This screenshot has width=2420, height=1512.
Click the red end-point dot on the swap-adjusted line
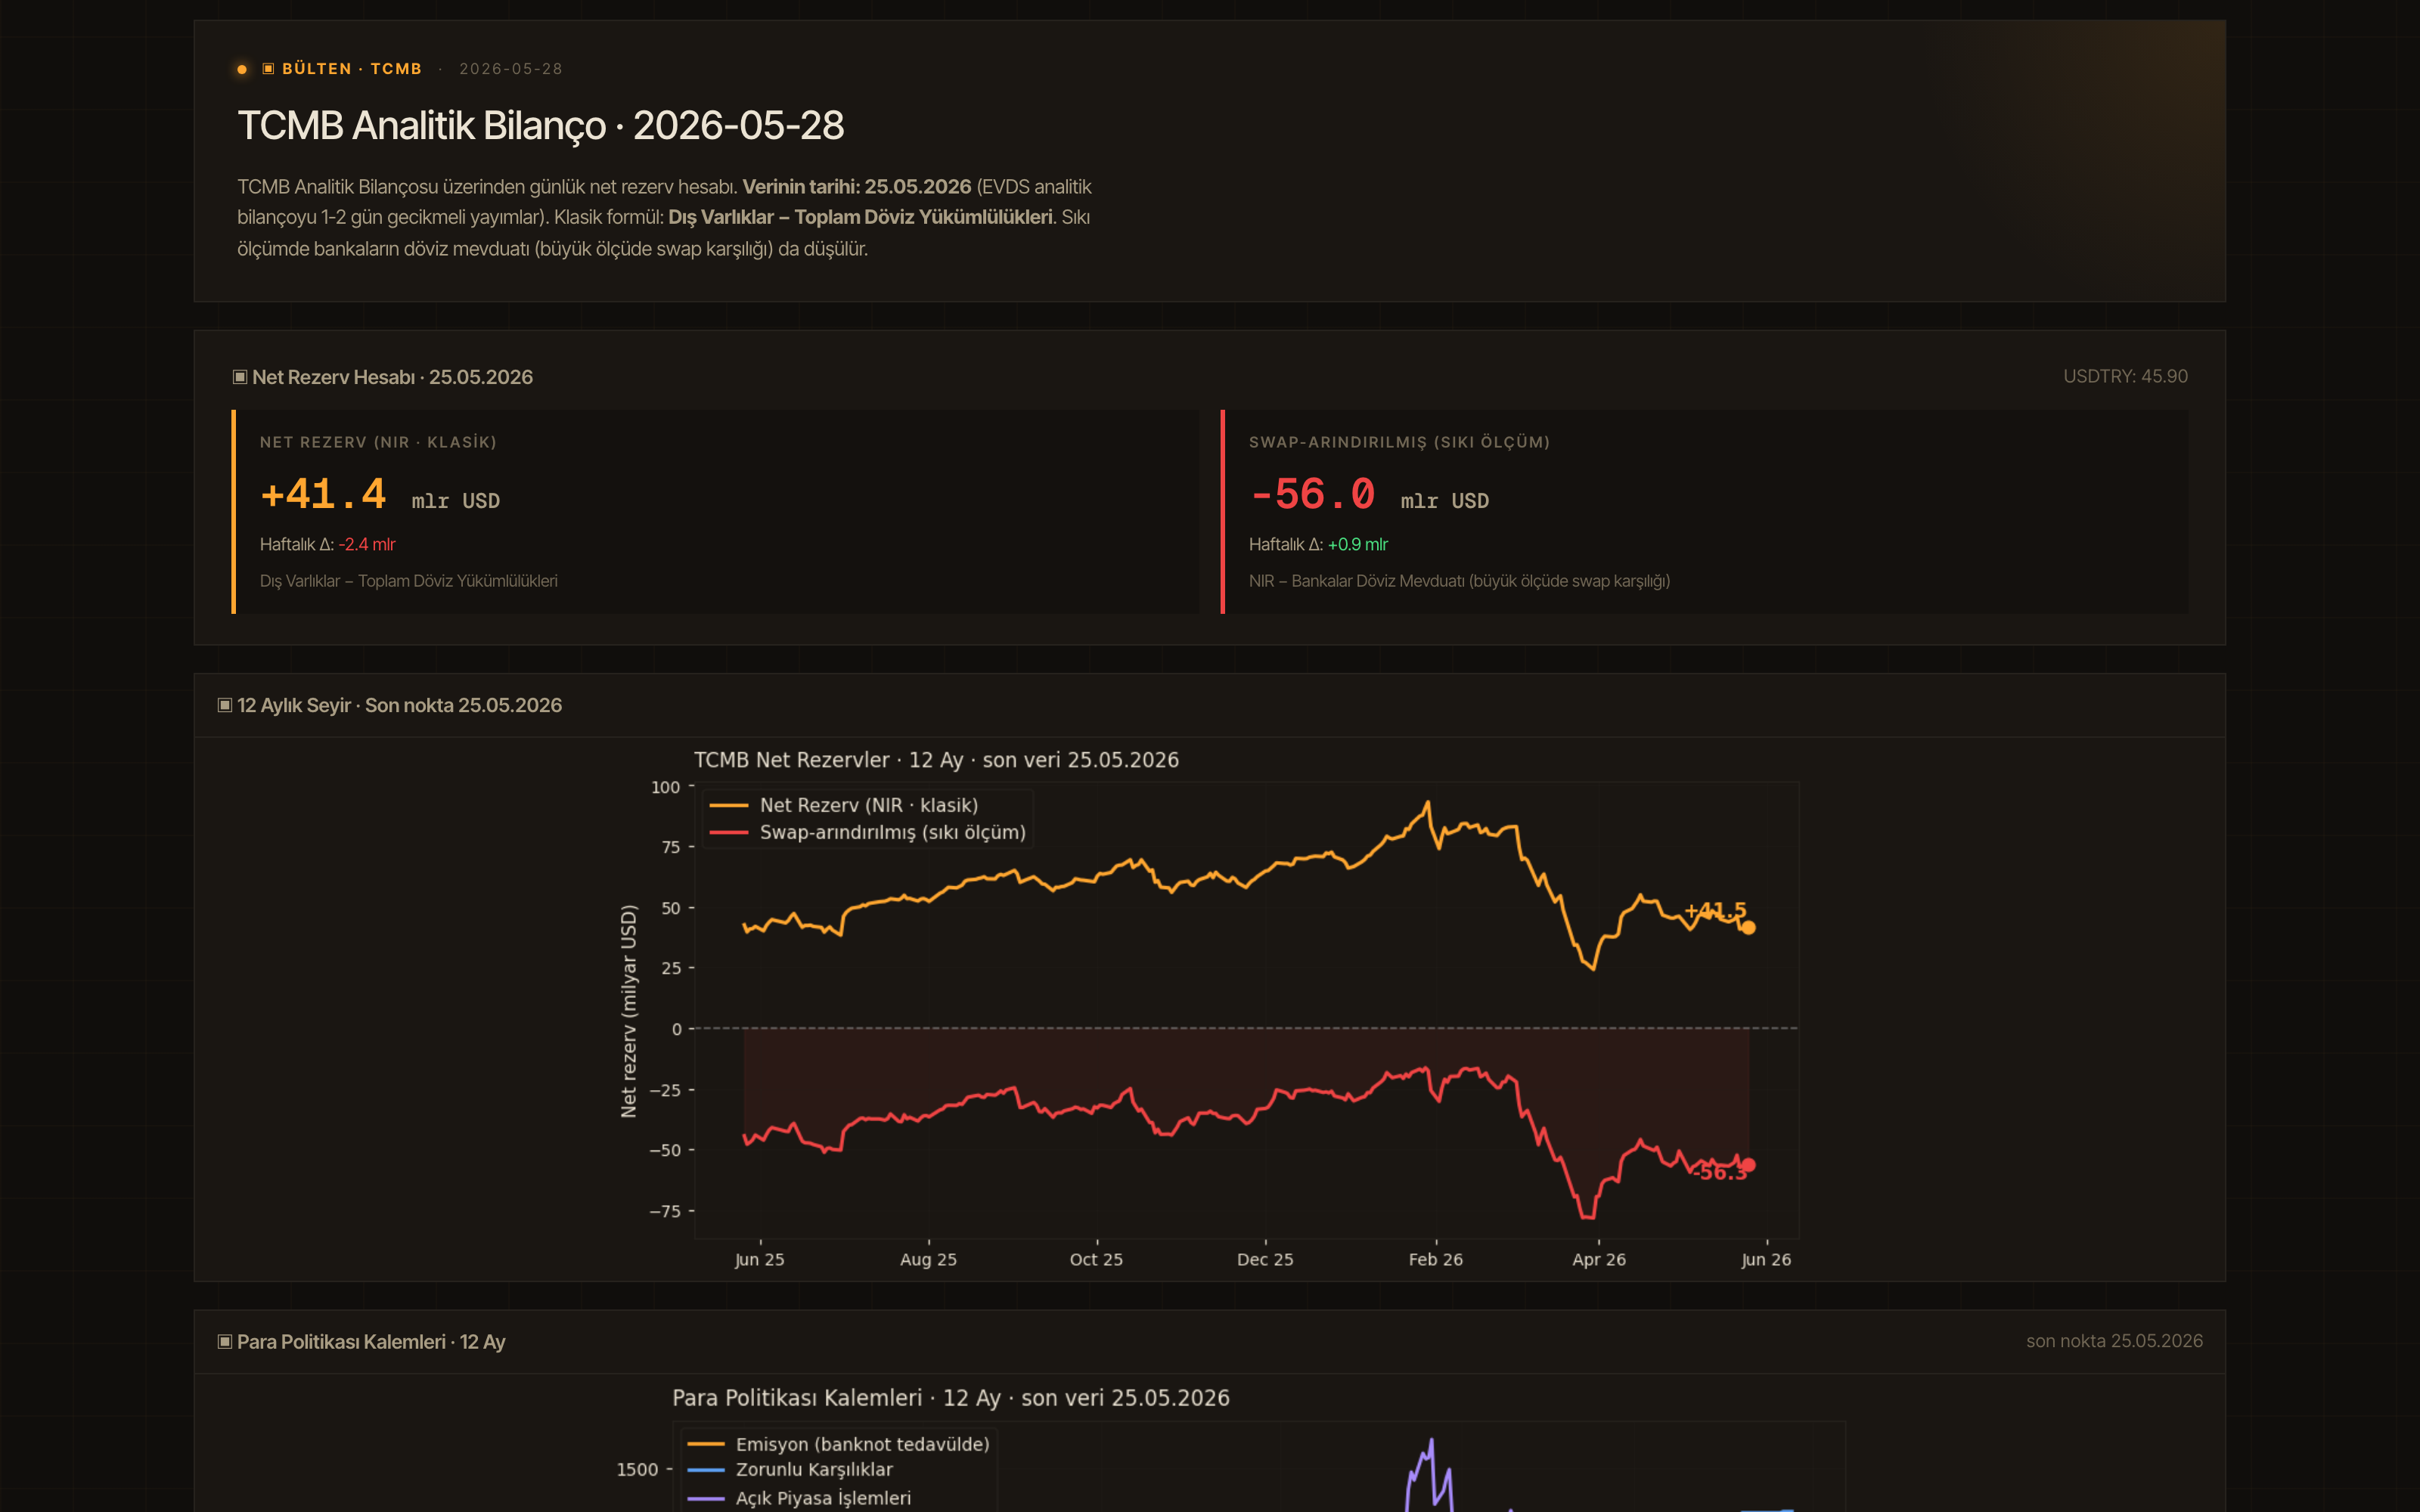(1748, 1165)
